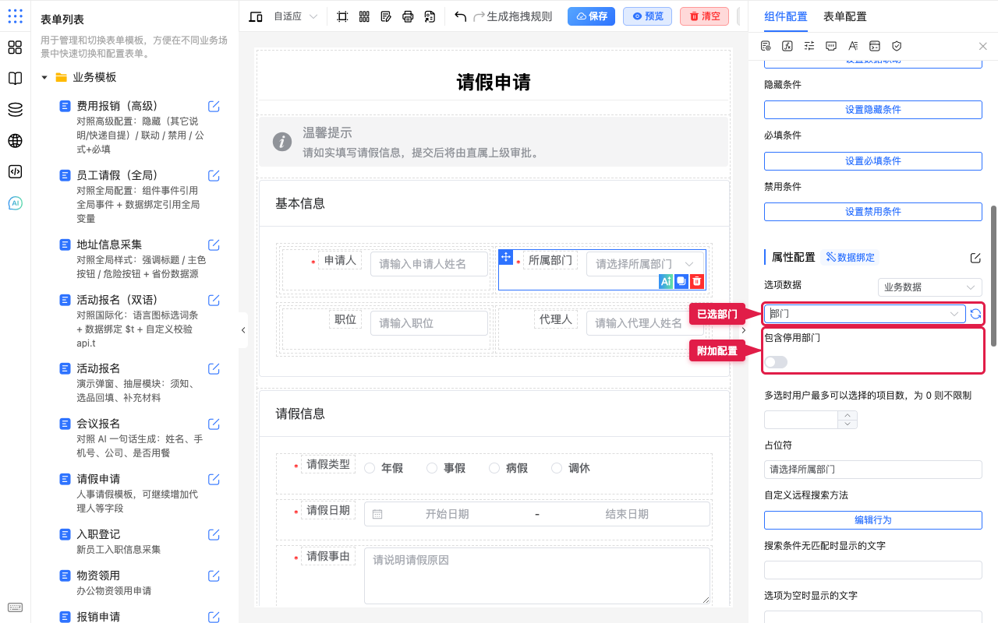Image resolution: width=998 pixels, height=623 pixels.
Task: Open the four-squares components icon in sidebar
Action: click(x=15, y=48)
